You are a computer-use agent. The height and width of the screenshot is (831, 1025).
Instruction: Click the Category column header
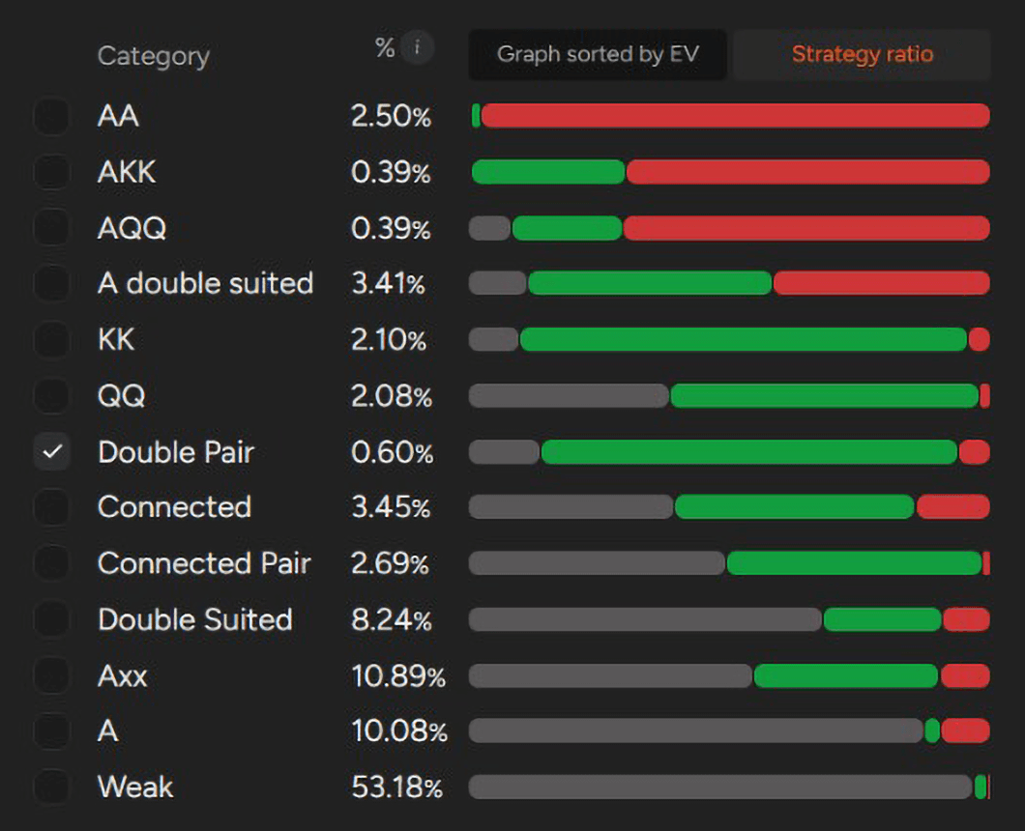[x=153, y=56]
